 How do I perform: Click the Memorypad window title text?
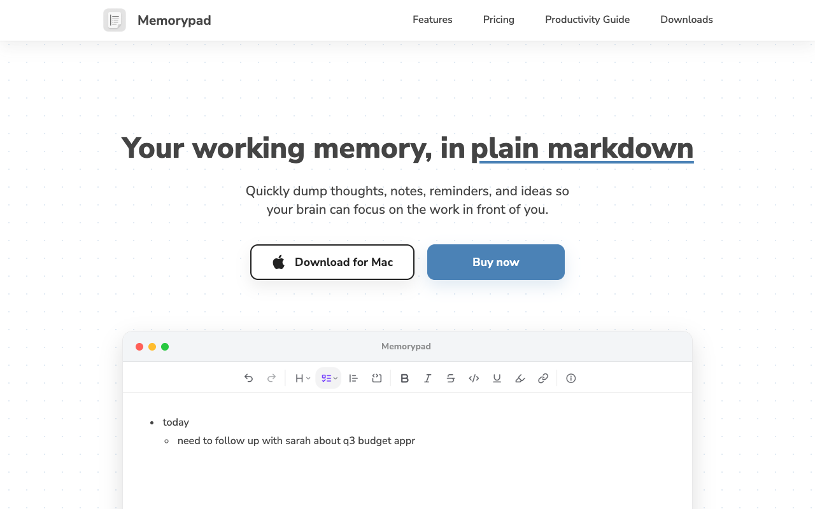406,346
